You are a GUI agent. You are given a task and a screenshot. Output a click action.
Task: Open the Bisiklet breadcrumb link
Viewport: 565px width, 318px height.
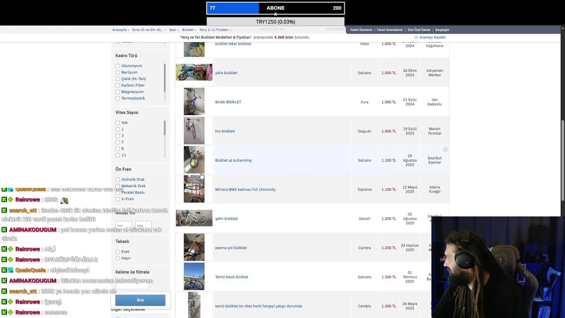188,30
